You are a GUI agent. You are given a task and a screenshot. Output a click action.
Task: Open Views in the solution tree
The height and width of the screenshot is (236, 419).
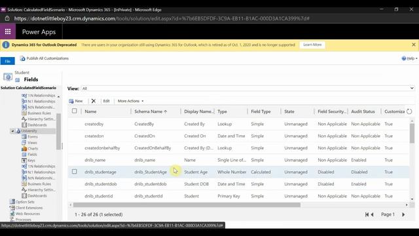click(32, 143)
